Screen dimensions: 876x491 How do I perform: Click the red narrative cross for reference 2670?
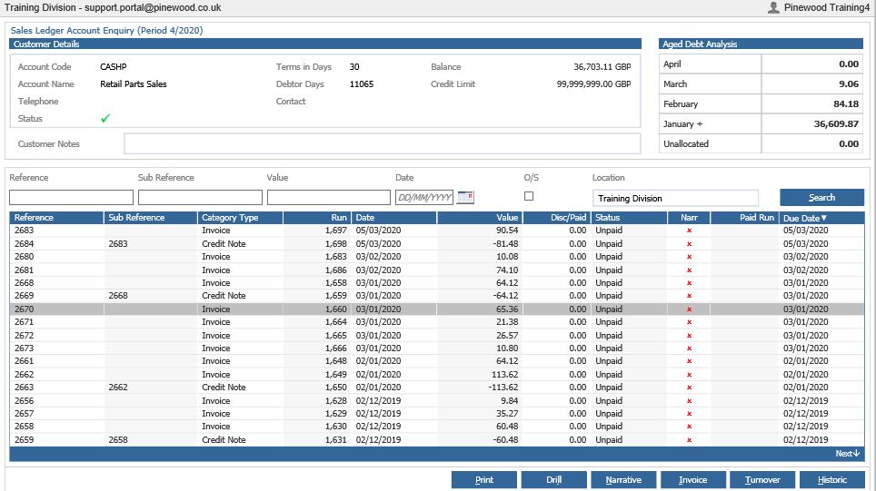tap(689, 309)
